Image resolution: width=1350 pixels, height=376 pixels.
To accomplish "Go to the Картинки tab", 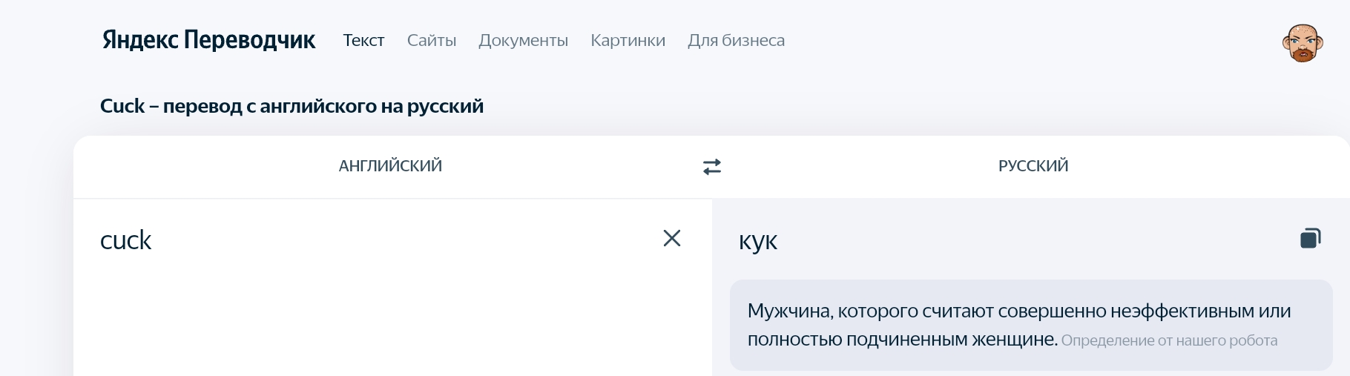I will [x=628, y=40].
